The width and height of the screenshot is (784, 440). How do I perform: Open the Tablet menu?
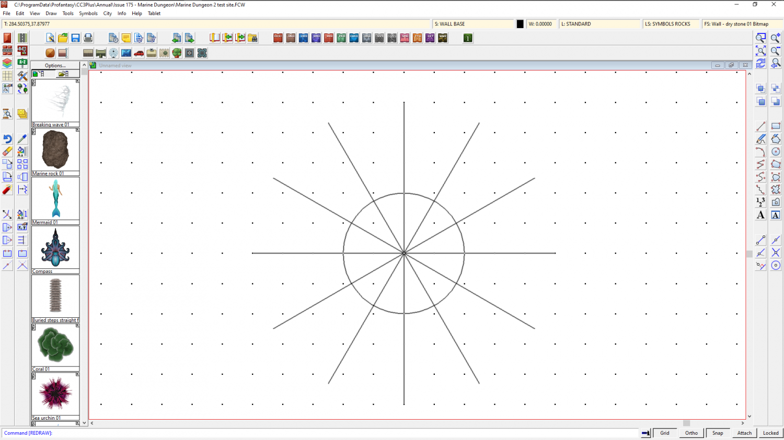[154, 14]
